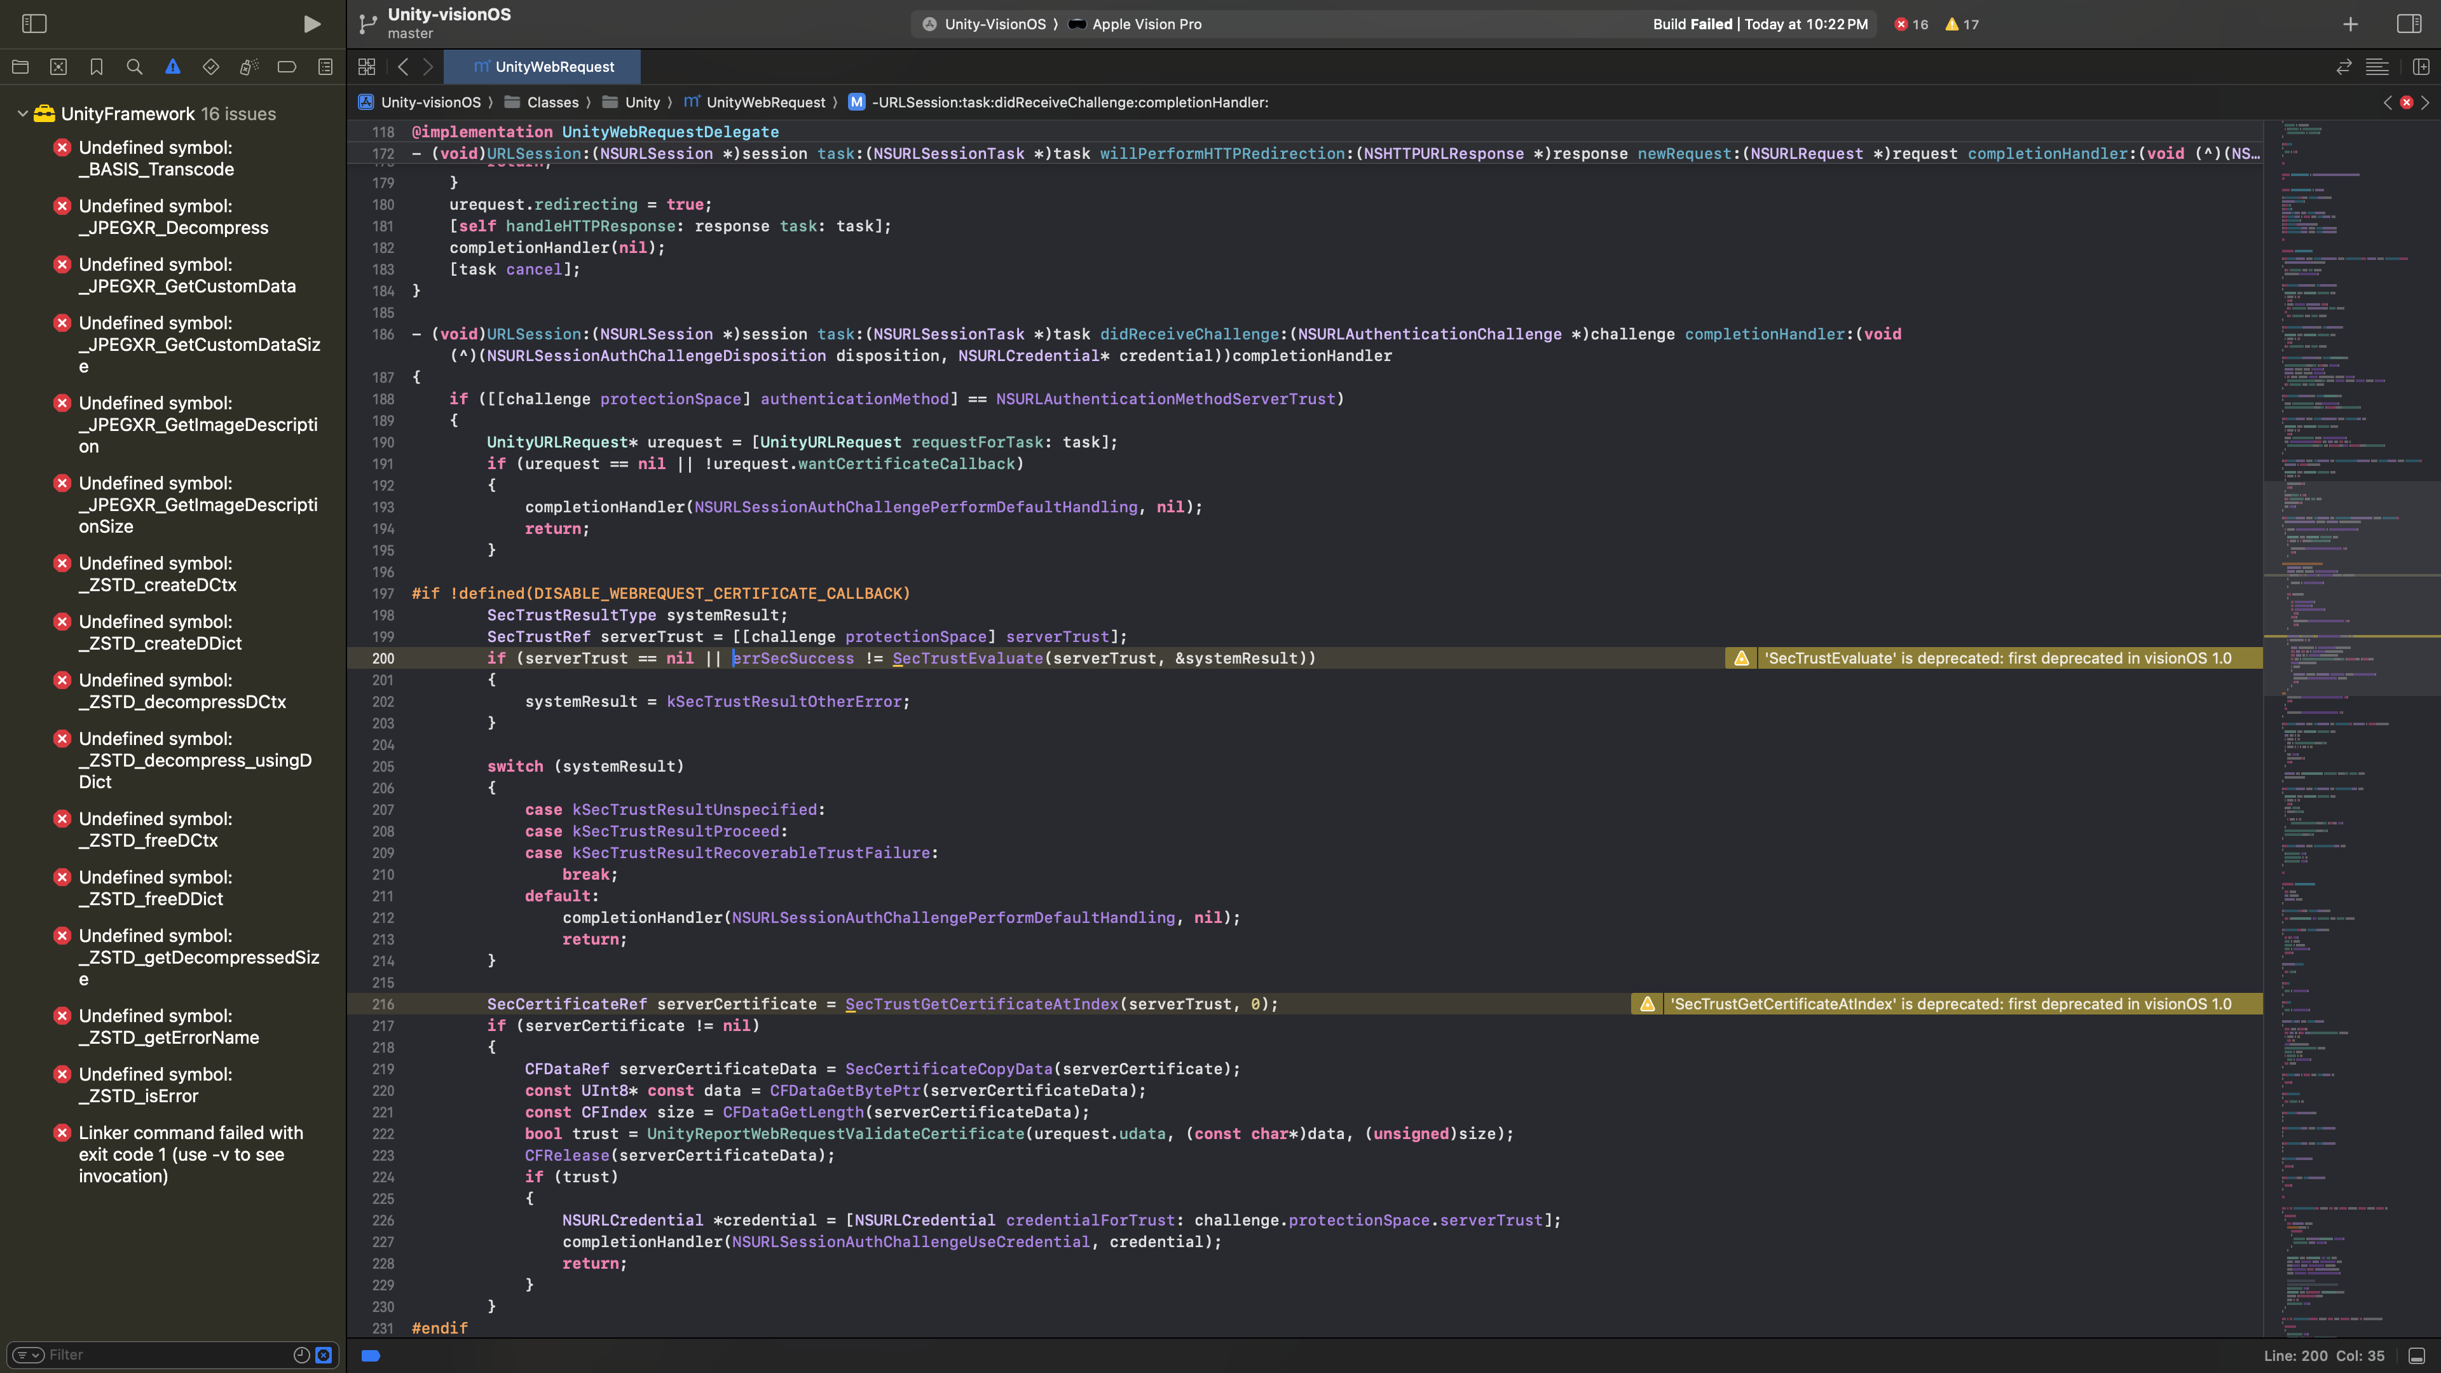The width and height of the screenshot is (2441, 1373).
Task: Click the Line 200 Col 35 indicator
Action: click(2323, 1356)
